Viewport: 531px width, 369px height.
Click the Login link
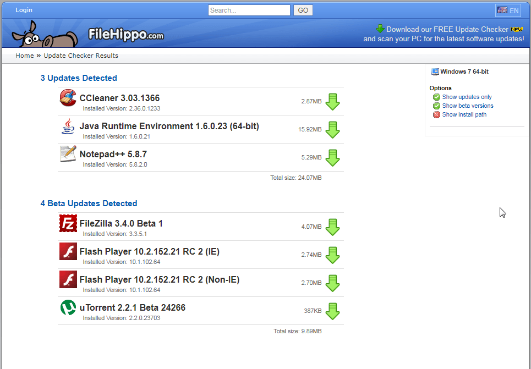point(24,9)
